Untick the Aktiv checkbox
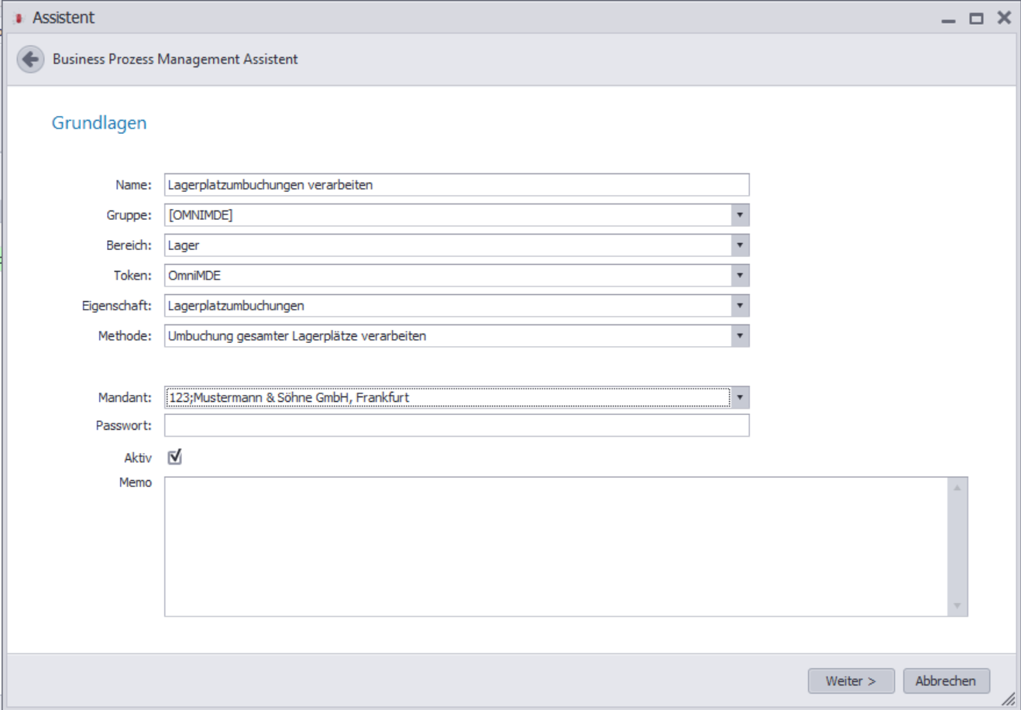The width and height of the screenshot is (1021, 710). pyautogui.click(x=175, y=458)
